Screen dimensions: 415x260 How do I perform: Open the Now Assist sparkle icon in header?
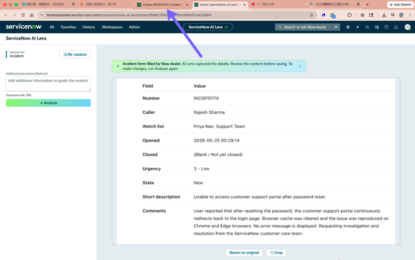coord(357,27)
